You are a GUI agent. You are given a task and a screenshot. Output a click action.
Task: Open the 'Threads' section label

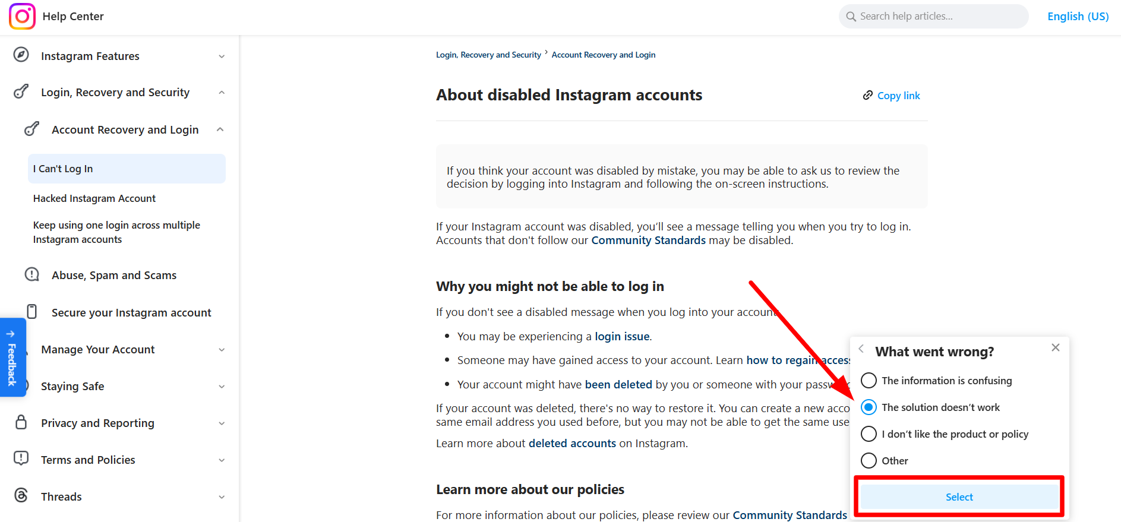(x=61, y=497)
